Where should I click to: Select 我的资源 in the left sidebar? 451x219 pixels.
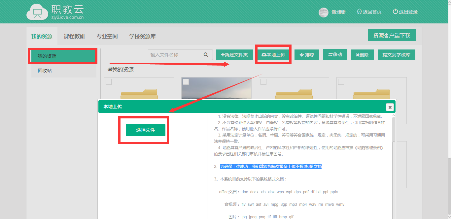tap(64, 56)
